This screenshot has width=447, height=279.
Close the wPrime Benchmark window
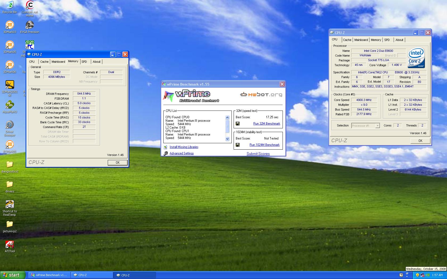click(282, 84)
